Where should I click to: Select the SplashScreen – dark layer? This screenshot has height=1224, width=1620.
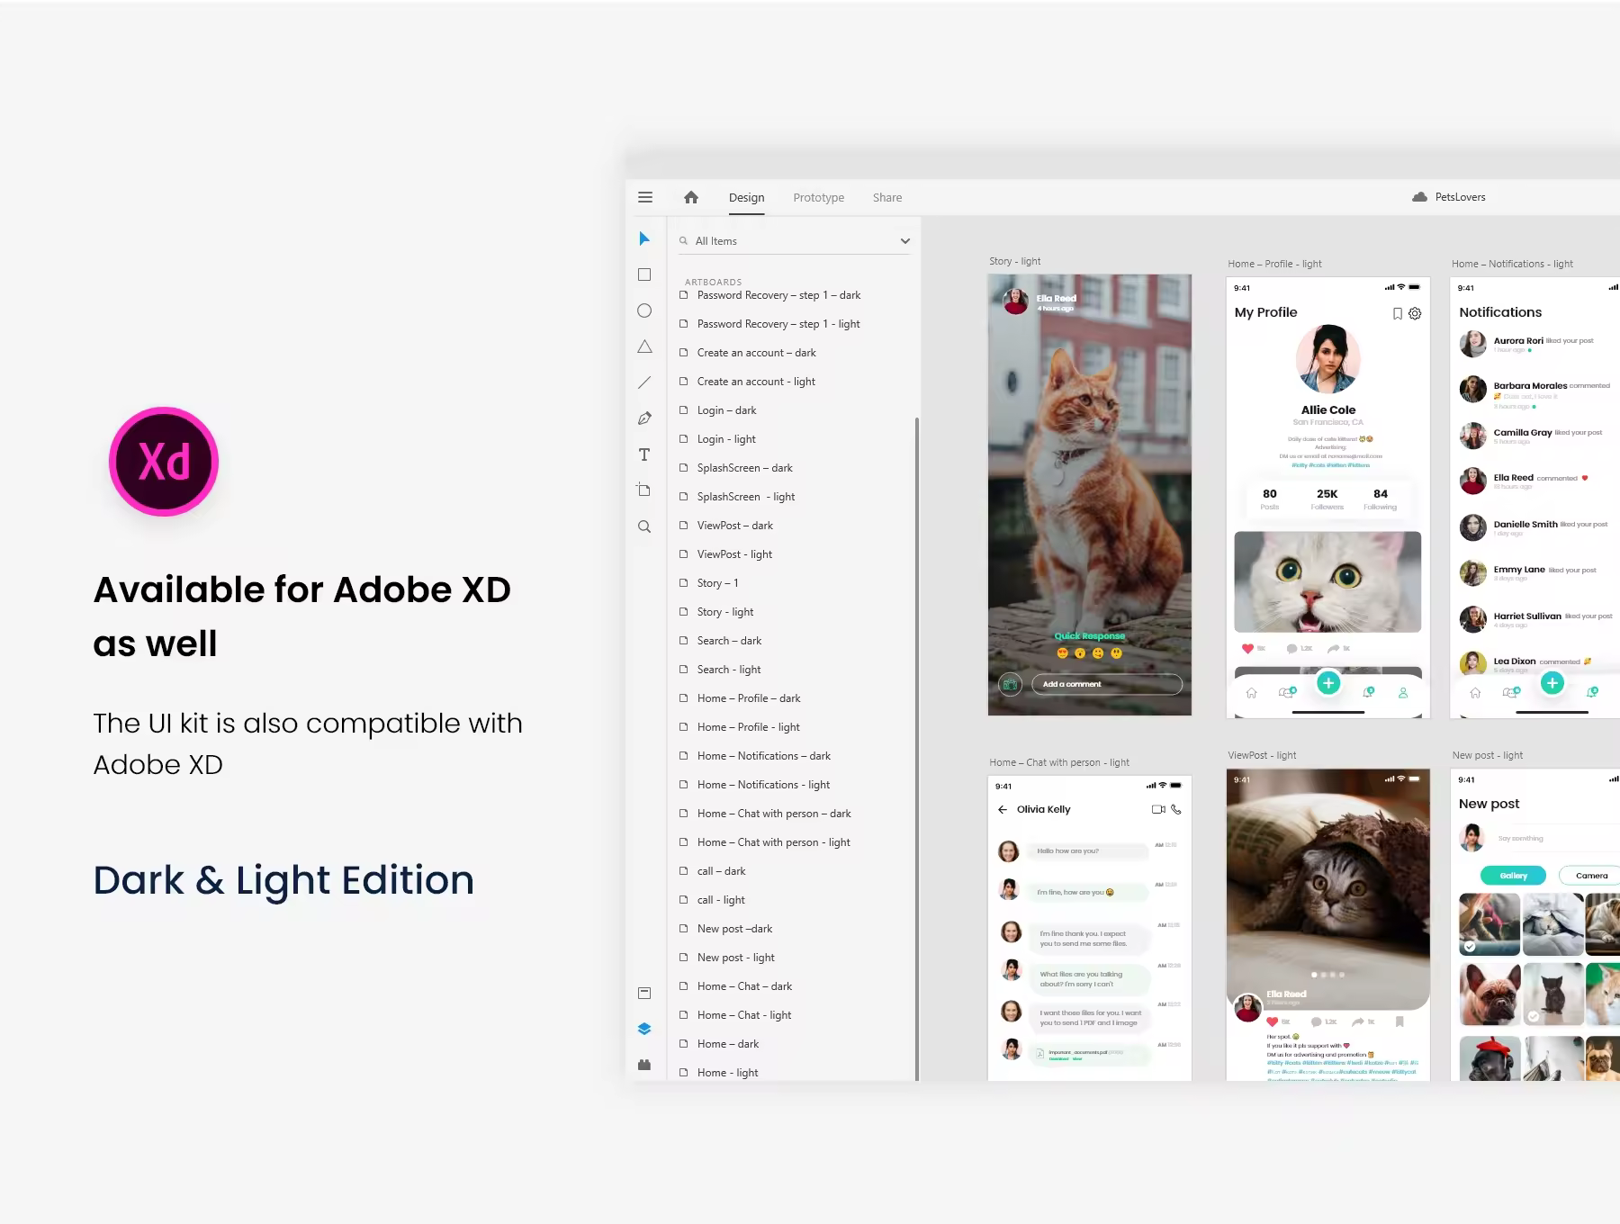tap(744, 468)
